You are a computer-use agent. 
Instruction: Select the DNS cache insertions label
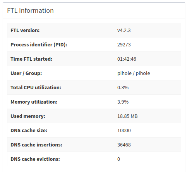(36, 145)
